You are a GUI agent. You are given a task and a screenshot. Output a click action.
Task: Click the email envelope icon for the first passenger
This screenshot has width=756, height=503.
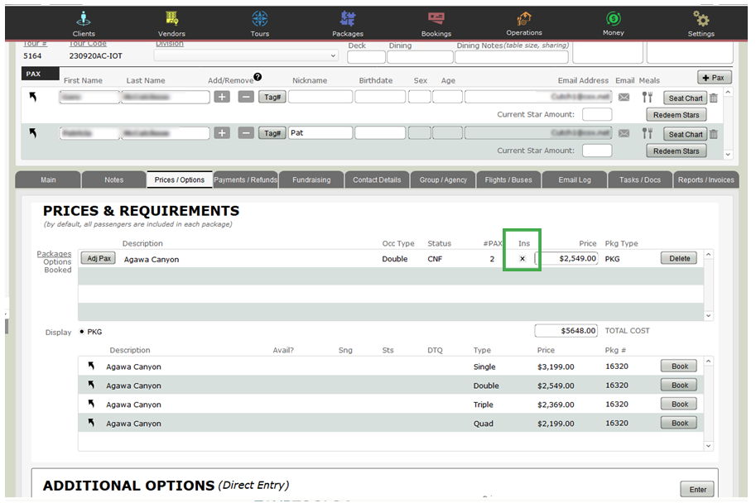624,97
